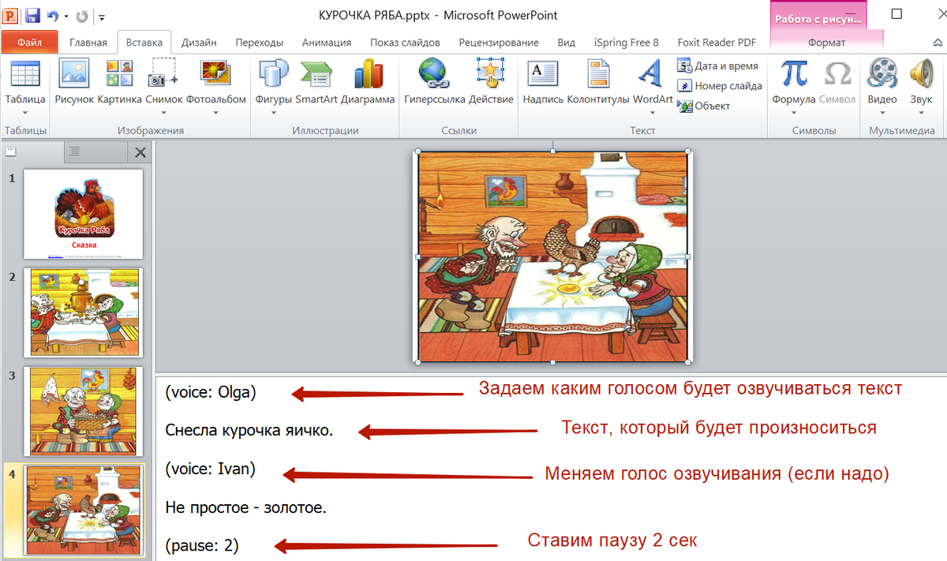Click the slide picture with hen on table
The width and height of the screenshot is (947, 561).
click(x=552, y=256)
